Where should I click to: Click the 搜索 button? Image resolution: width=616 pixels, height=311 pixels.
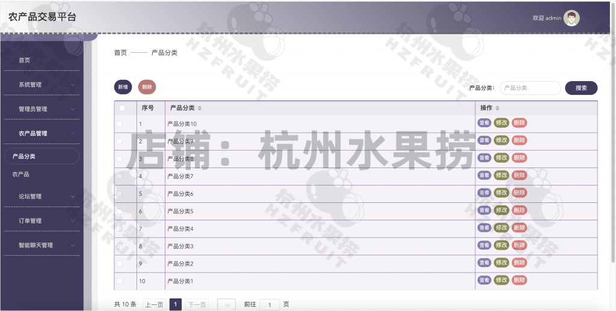(x=581, y=88)
